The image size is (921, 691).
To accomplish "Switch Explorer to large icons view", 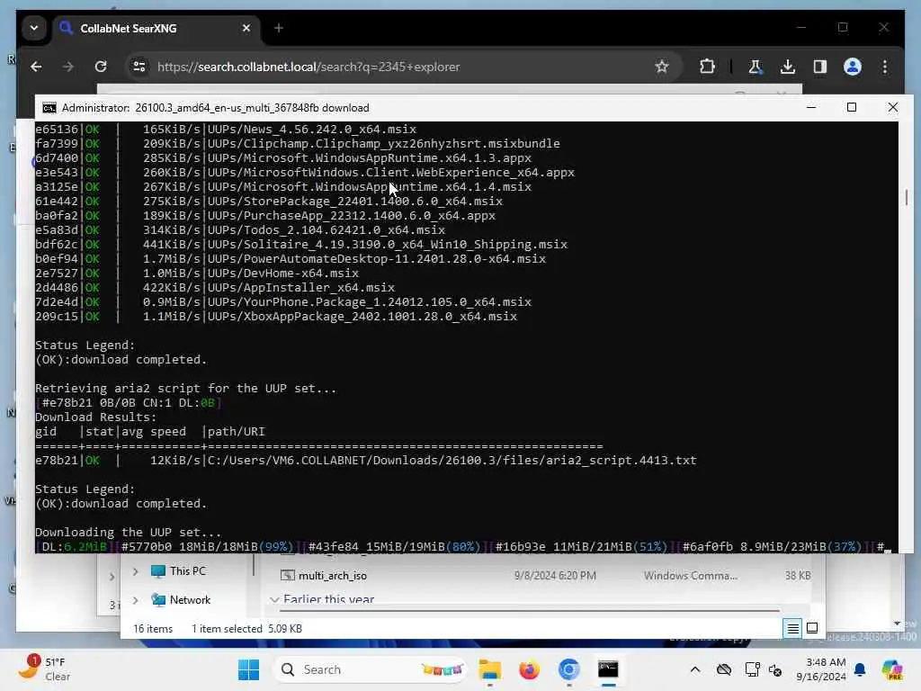I will pos(812,629).
